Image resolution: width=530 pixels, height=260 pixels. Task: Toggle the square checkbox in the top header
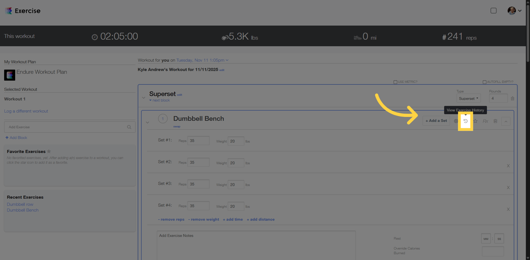494,10
